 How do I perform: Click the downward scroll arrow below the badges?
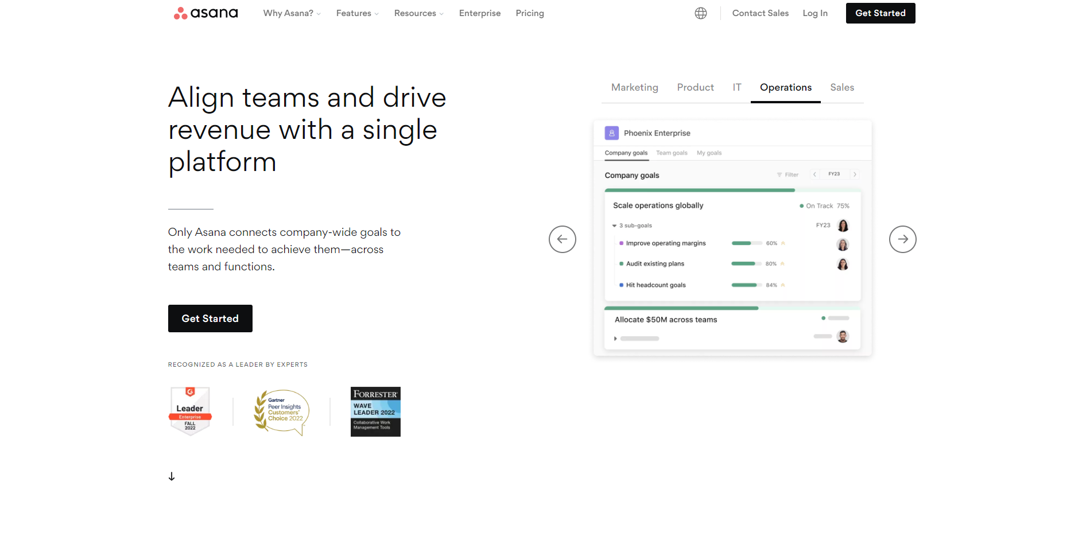(x=171, y=476)
